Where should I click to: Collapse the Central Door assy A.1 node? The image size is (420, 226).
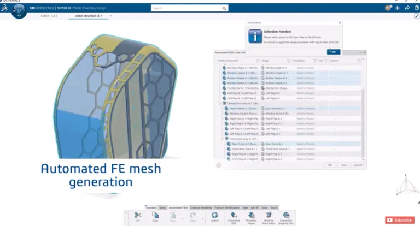[x=220, y=103]
